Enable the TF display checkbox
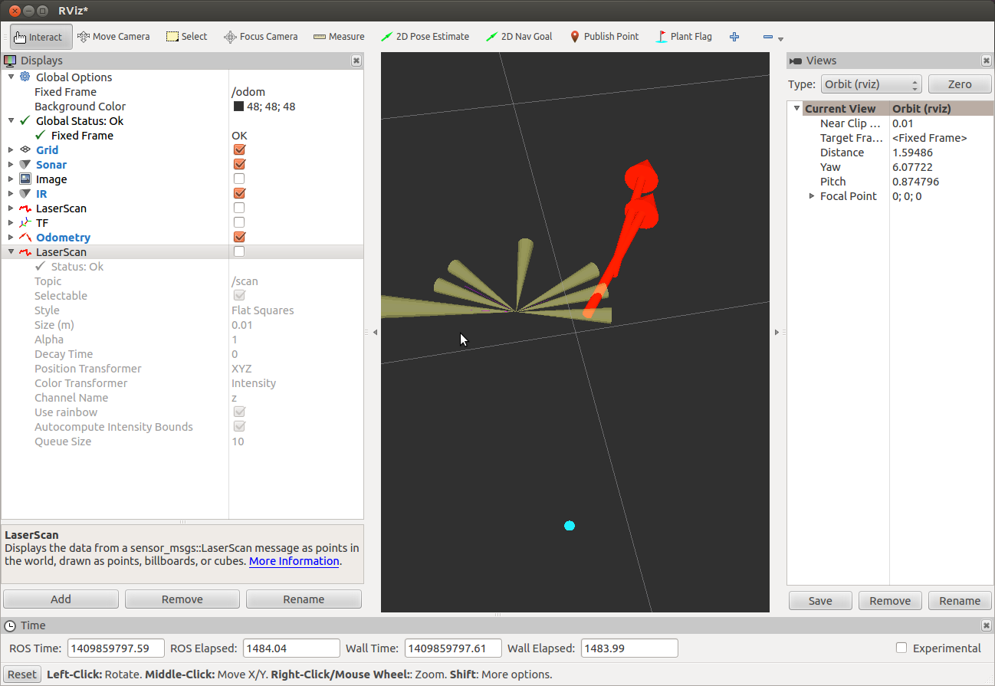Image resolution: width=995 pixels, height=686 pixels. coord(239,222)
